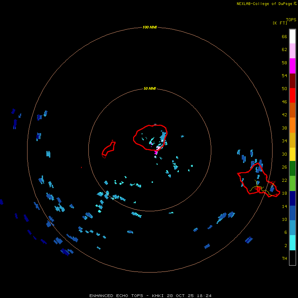
Task: Click the orange swatch at 38-42
Action: pyautogui.click(x=292, y=125)
